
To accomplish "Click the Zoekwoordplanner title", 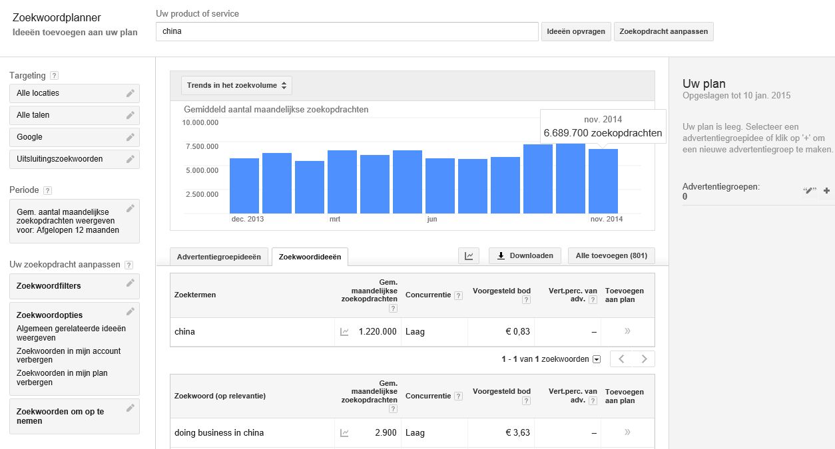I will 57,18.
